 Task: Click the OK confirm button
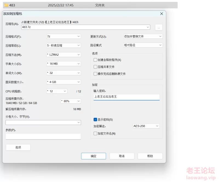pyautogui.click(x=93, y=156)
